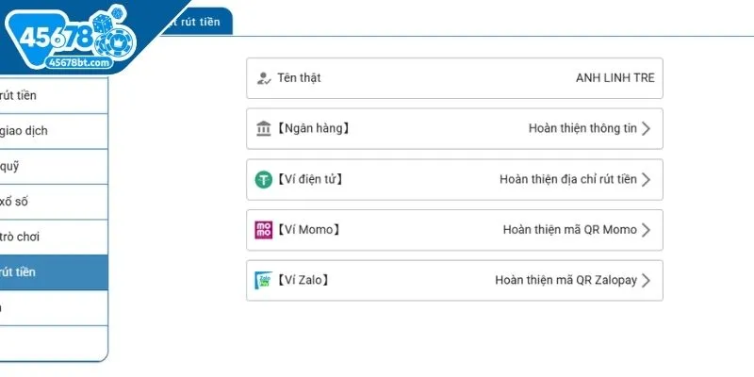
Task: Click Hoàn thiện mã QR Momo link
Action: [570, 230]
